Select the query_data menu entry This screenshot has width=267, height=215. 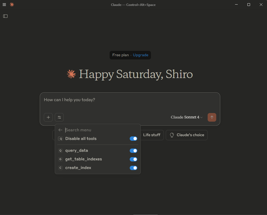point(98,151)
